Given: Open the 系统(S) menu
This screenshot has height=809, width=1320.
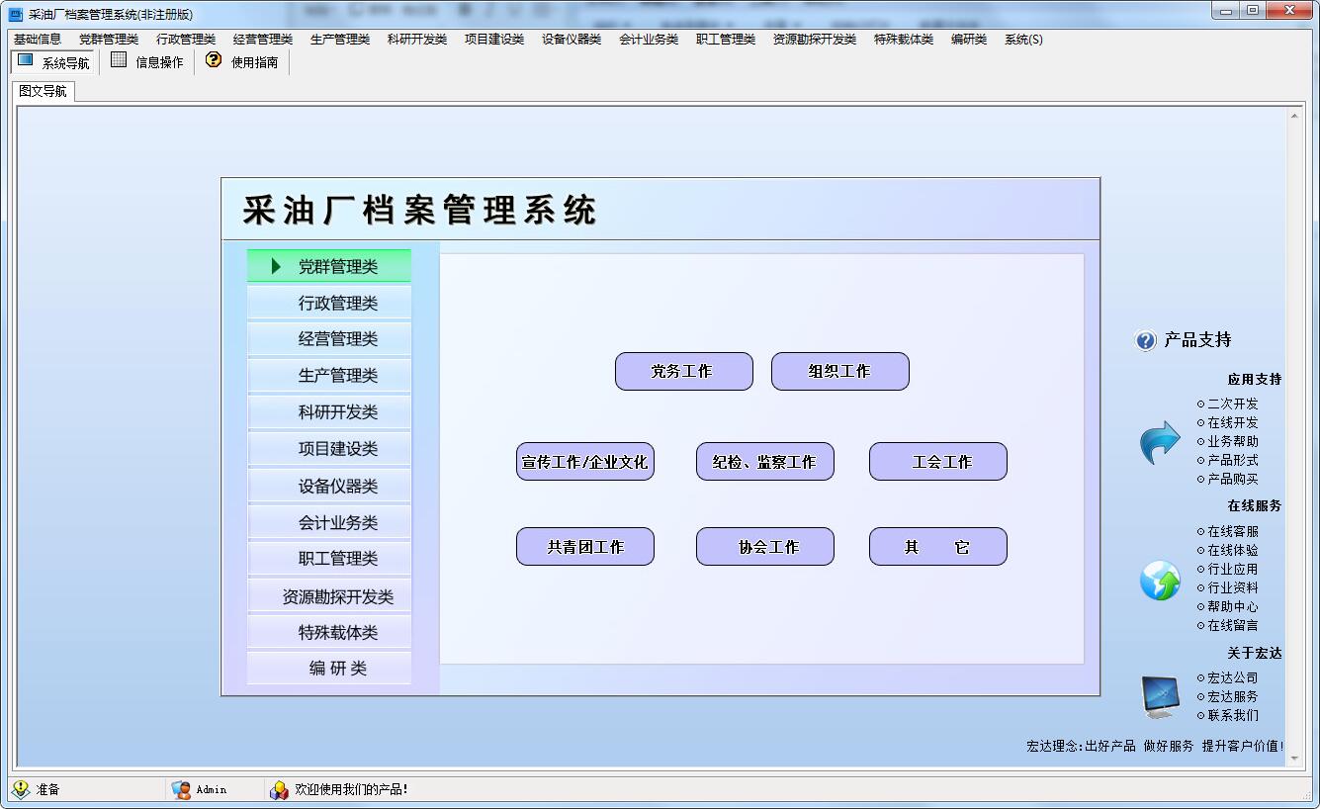Looking at the screenshot, I should 1023,40.
